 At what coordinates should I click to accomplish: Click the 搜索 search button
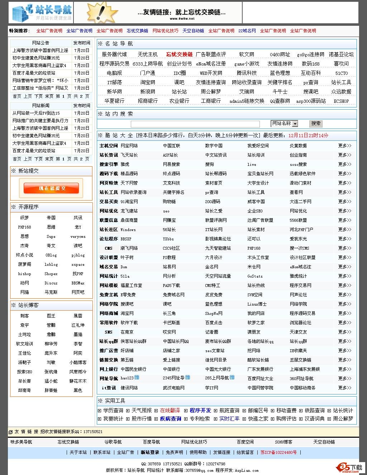[x=315, y=123]
